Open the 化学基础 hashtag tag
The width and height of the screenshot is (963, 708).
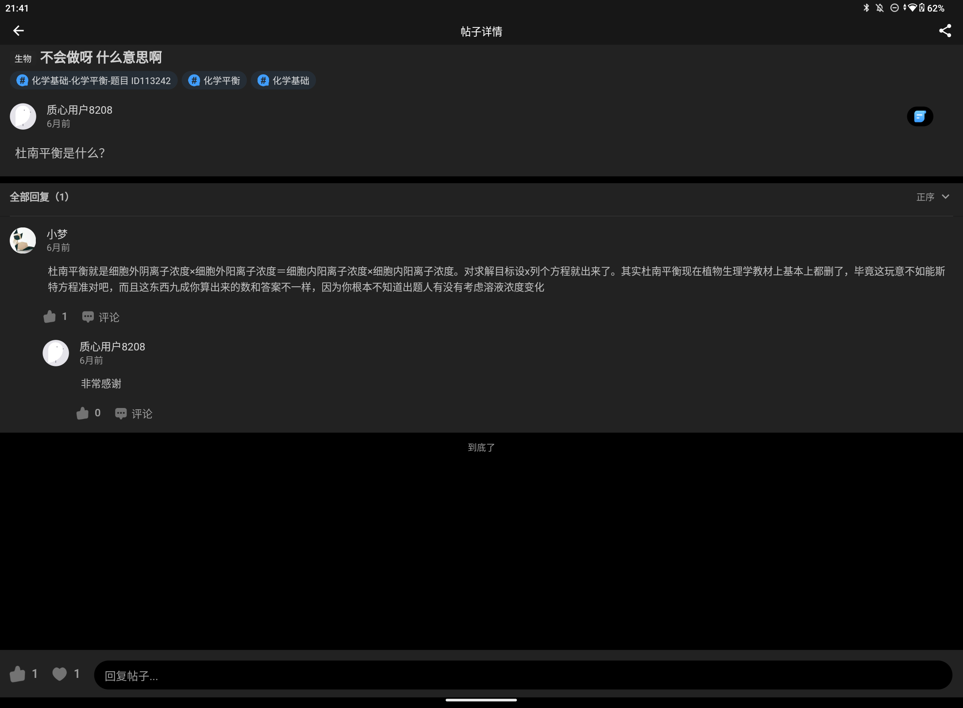(x=284, y=81)
